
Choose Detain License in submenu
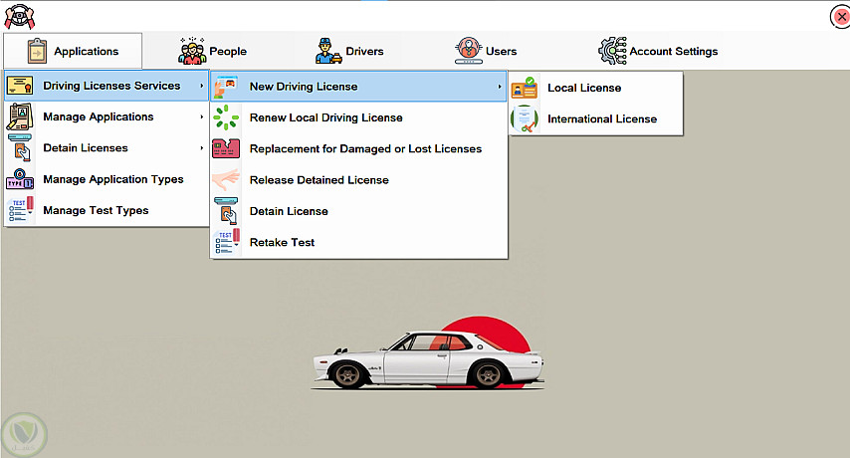359,211
